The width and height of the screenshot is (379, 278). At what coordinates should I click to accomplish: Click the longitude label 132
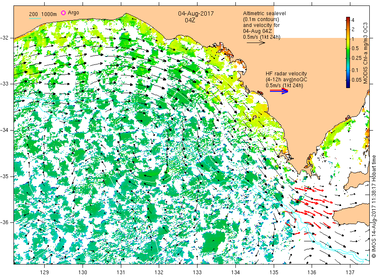tap(159, 273)
